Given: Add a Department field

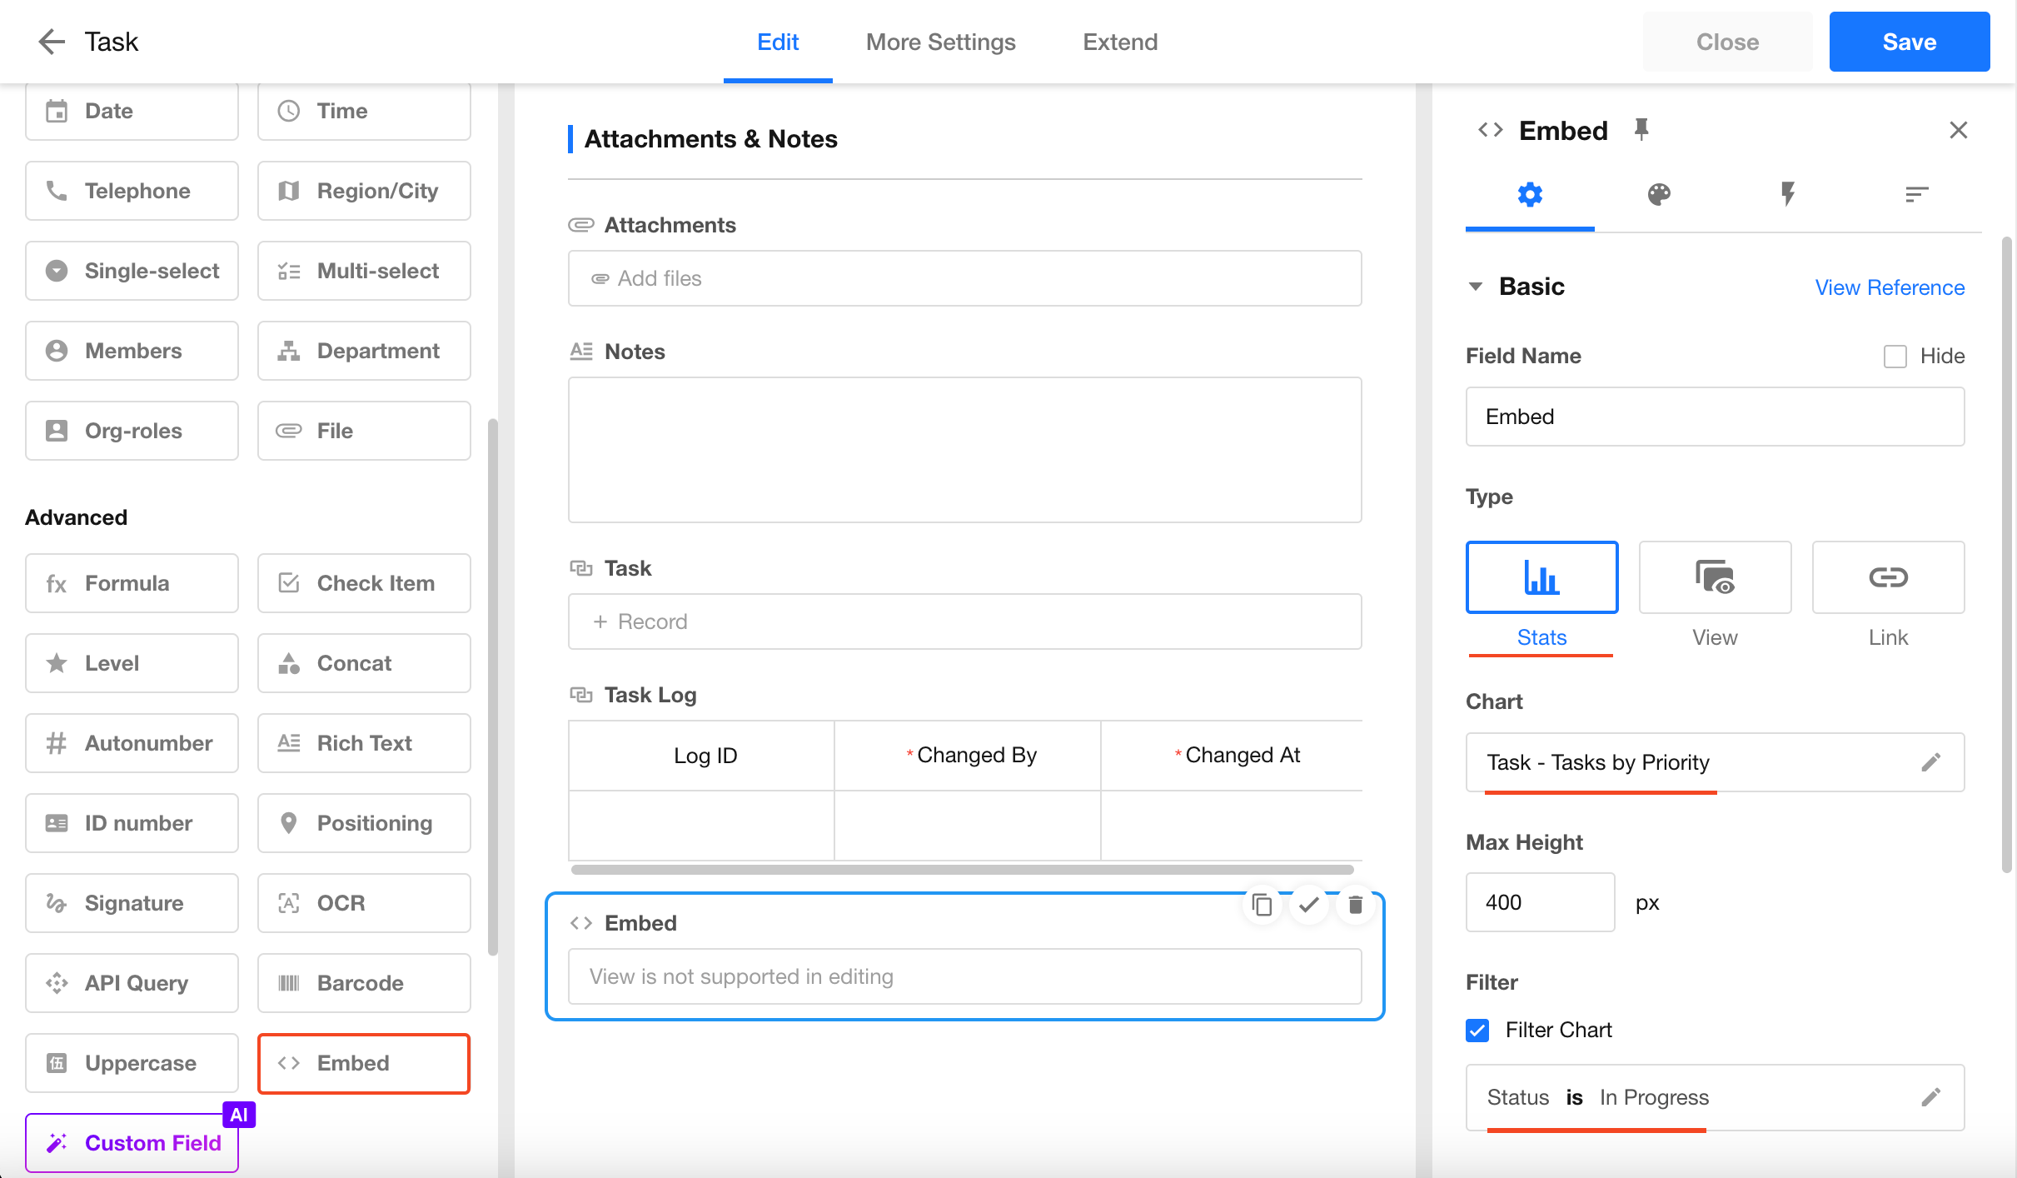Looking at the screenshot, I should 364,351.
